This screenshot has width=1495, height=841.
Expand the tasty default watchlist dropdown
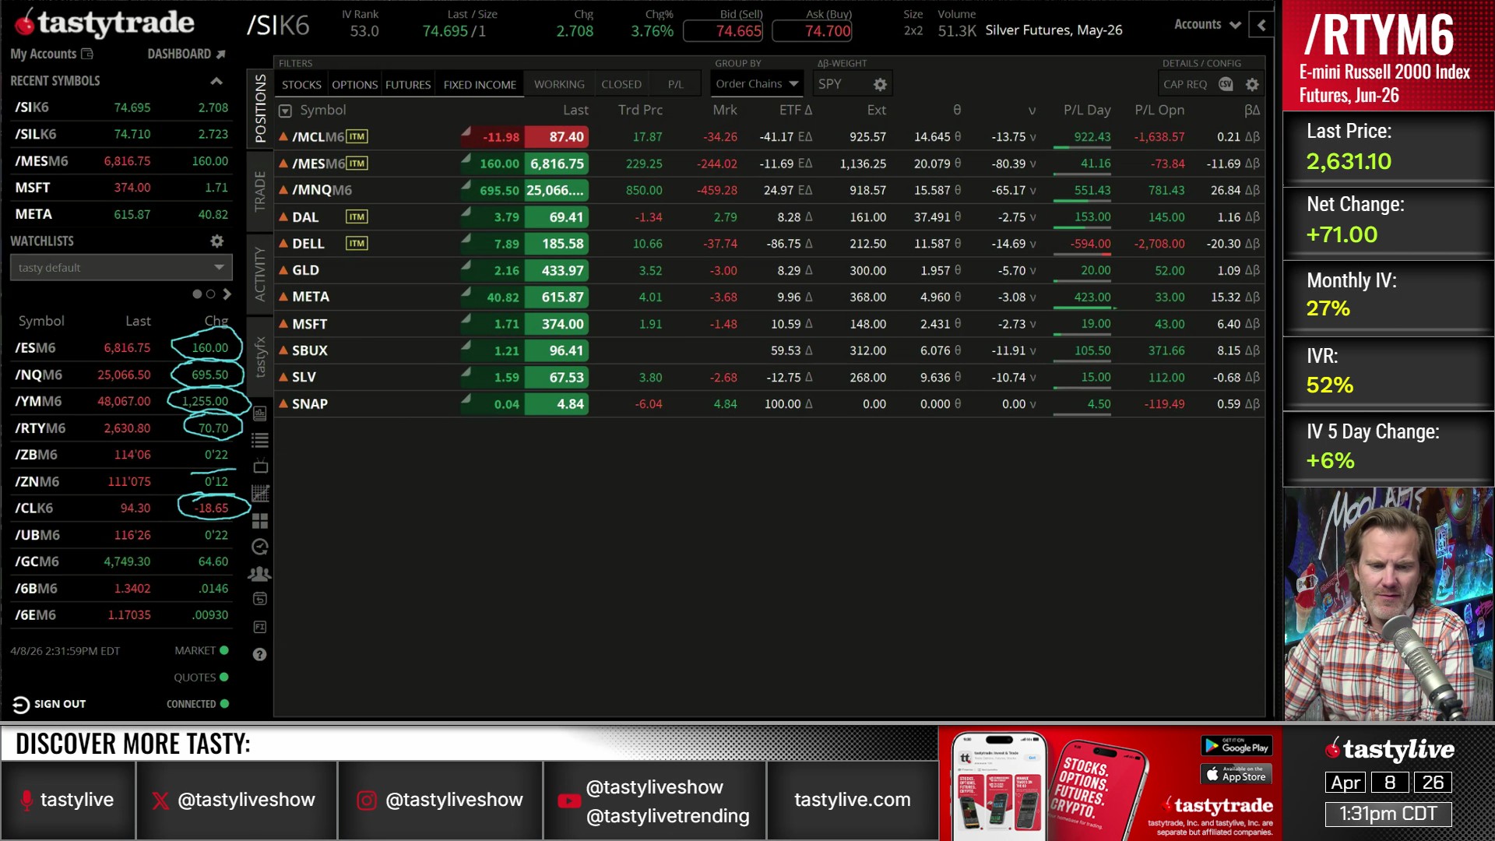[x=121, y=268]
